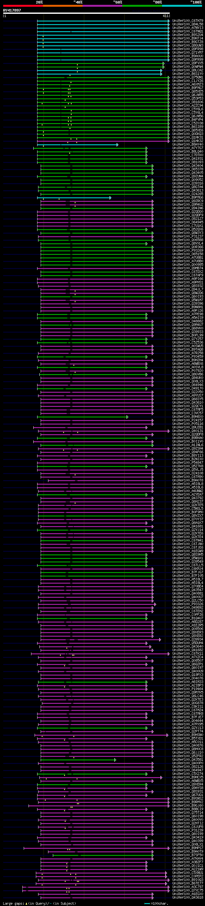
Task: Select label UniRef100_P93459
Action: [187, 357]
